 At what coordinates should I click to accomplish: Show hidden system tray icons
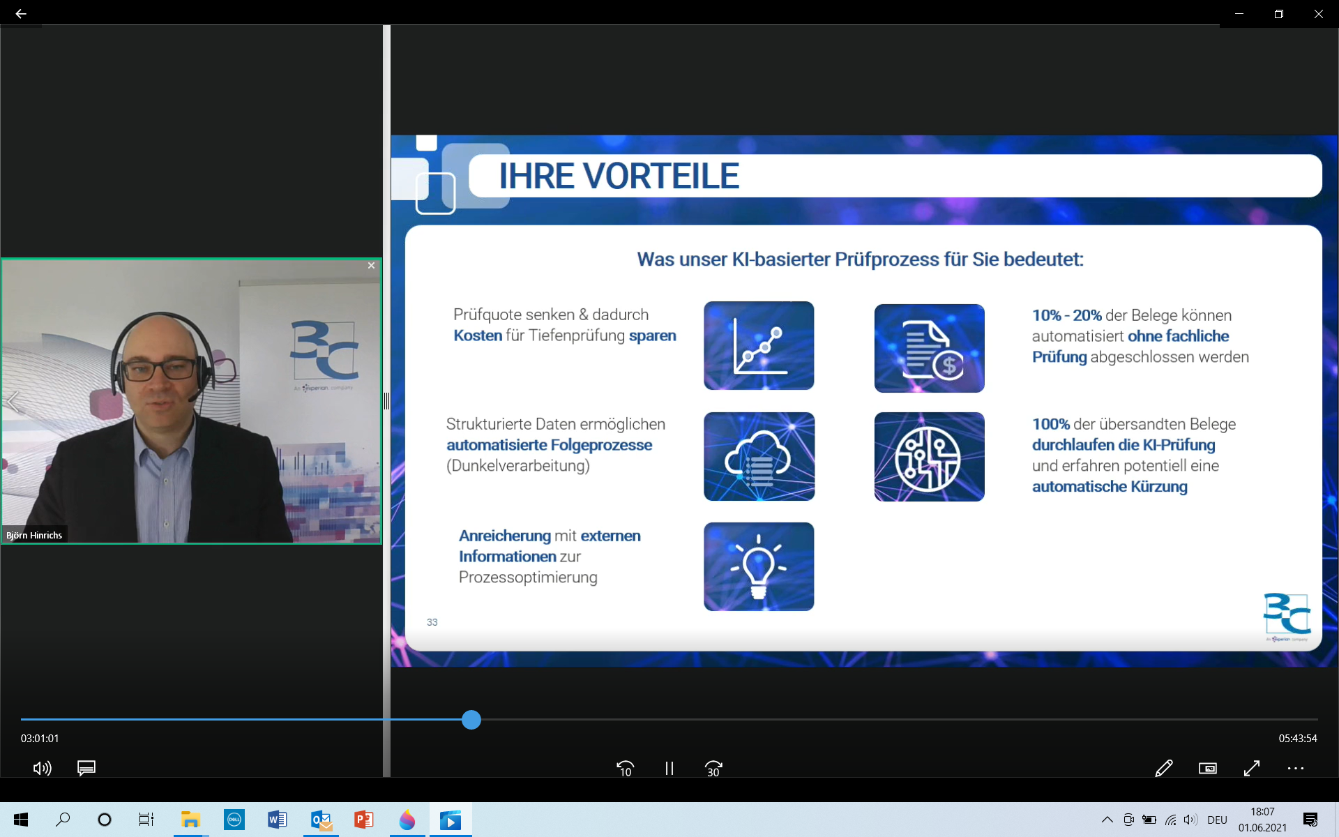[x=1107, y=820]
